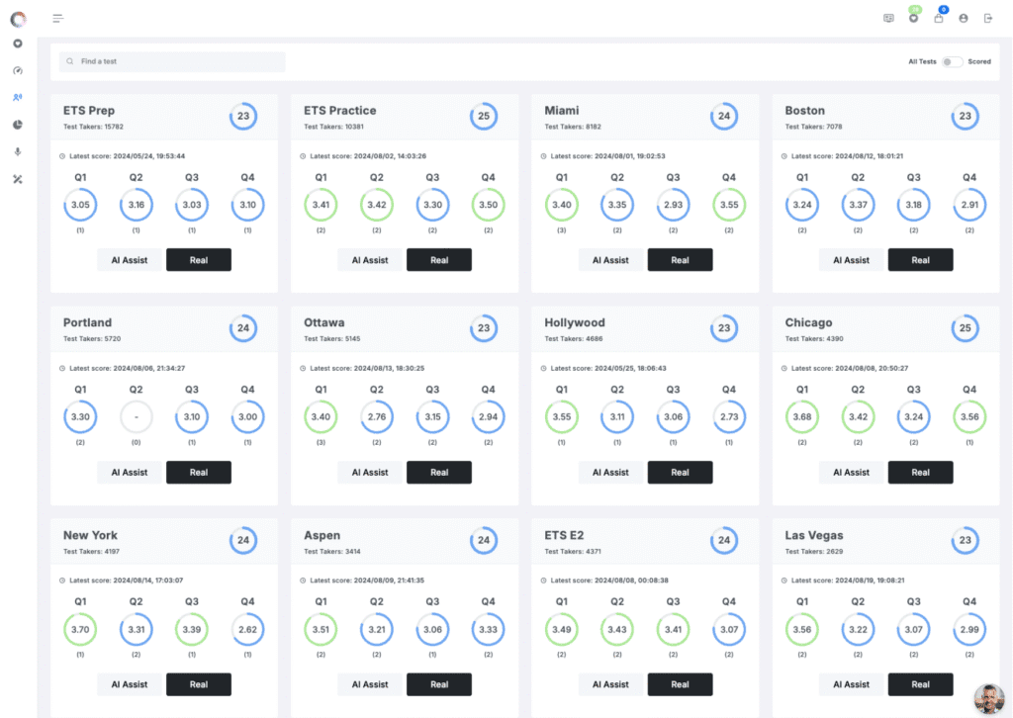Collapse sidebar with the hamburger menu icon
The width and height of the screenshot is (1013, 718).
click(x=58, y=18)
